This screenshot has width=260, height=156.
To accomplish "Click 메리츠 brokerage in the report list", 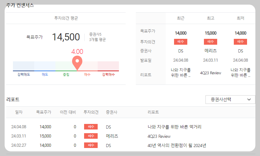I will pyautogui.click(x=112, y=136).
